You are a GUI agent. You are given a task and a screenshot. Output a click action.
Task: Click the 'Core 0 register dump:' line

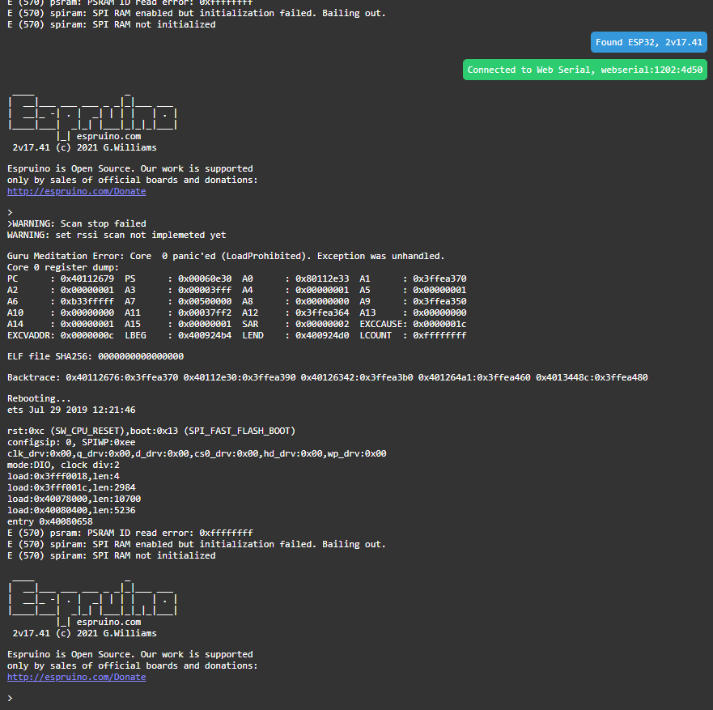63,267
